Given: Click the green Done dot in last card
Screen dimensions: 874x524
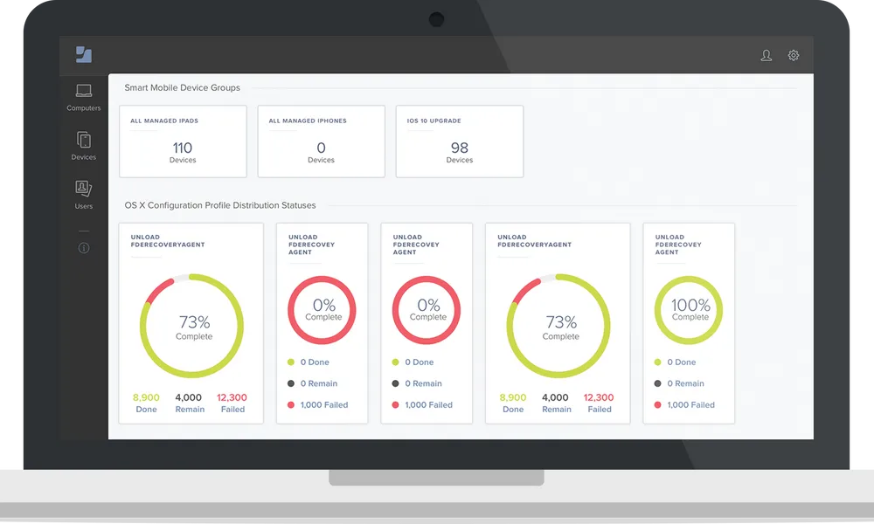Looking at the screenshot, I should point(658,362).
